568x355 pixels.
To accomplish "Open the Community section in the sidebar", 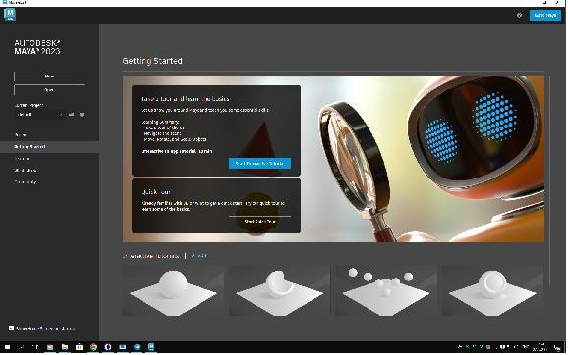I will (x=26, y=182).
